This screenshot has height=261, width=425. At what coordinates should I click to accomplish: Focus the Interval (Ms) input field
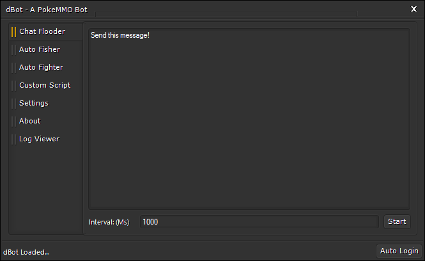259,222
